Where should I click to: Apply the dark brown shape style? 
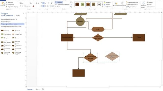(x=77, y=5)
